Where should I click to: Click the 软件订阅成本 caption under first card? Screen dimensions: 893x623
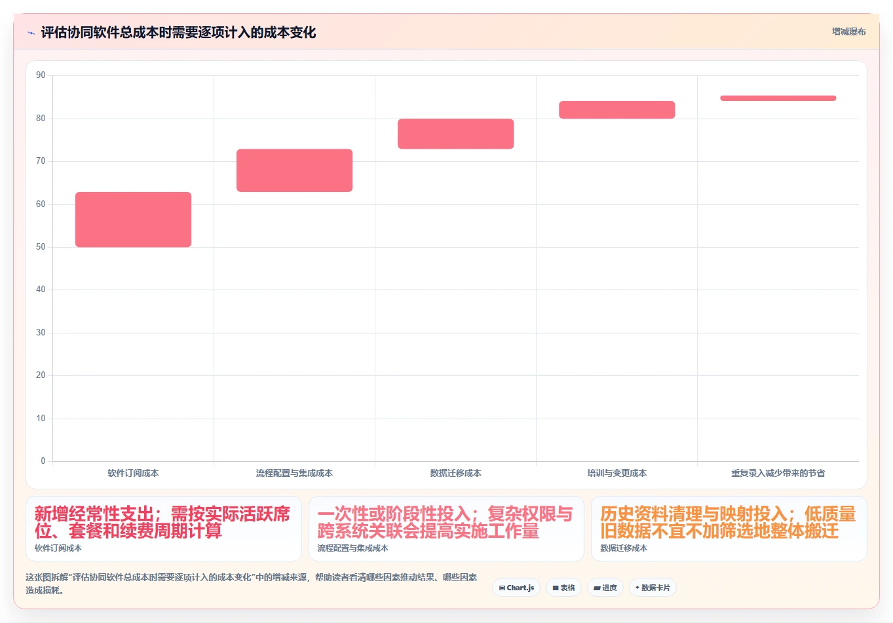(58, 548)
